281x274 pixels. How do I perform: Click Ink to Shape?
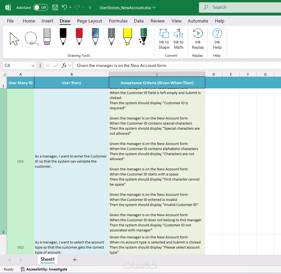point(164,39)
